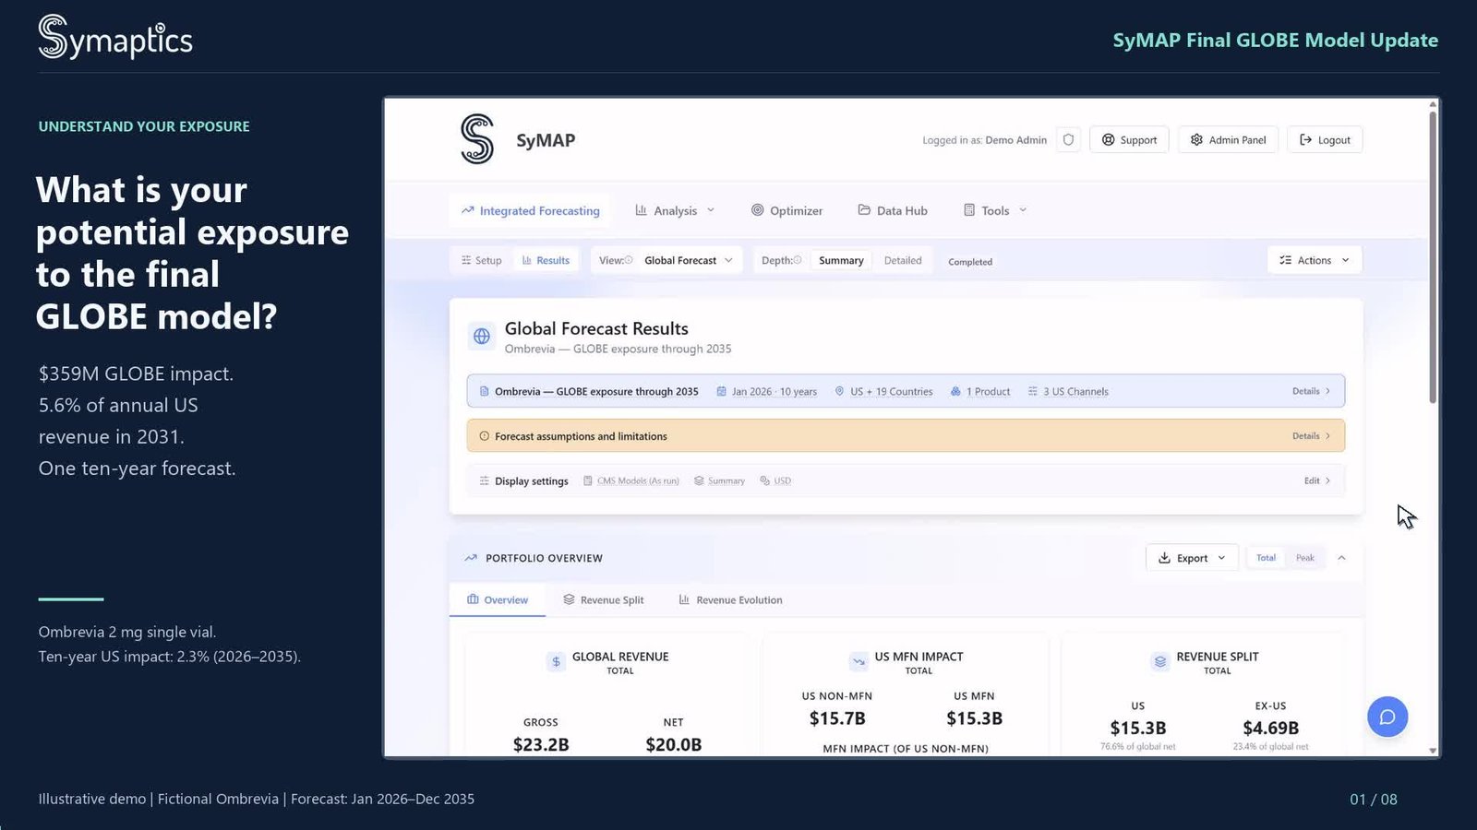
Task: Open the Export dropdown
Action: (1192, 558)
